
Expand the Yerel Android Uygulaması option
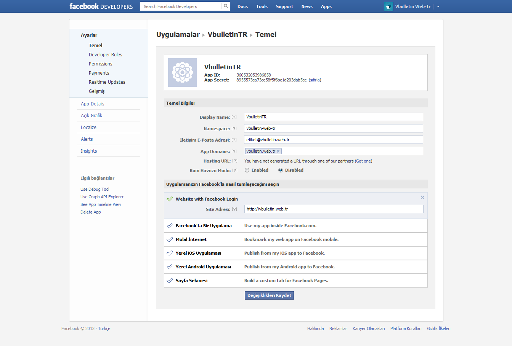(x=203, y=267)
